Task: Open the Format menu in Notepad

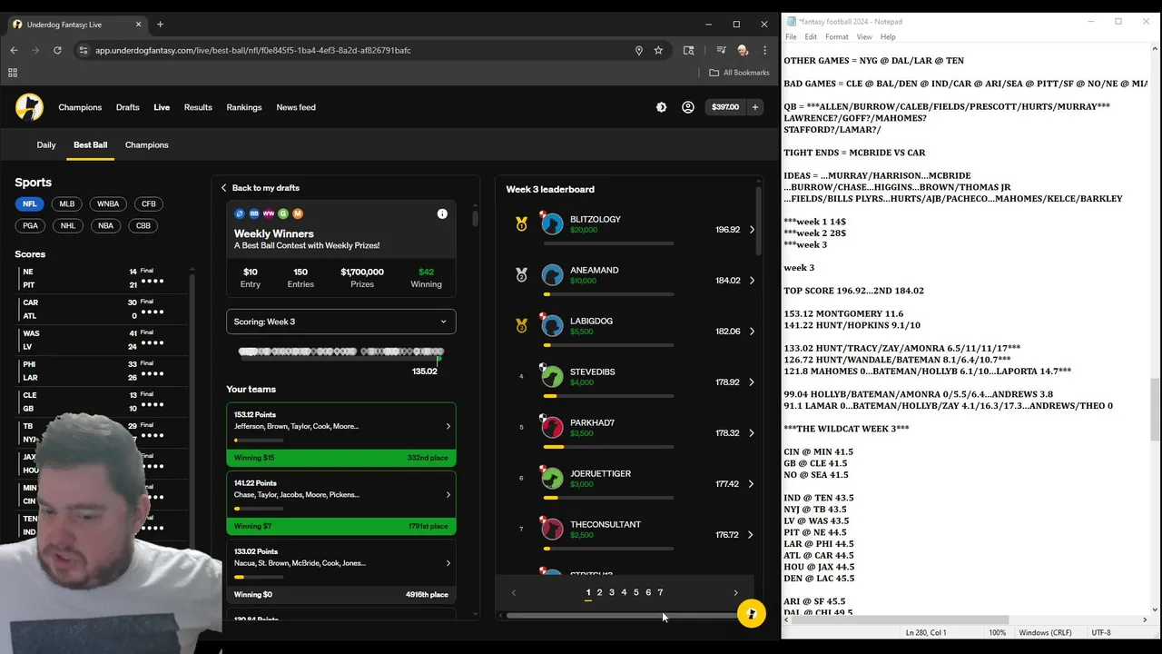Action: coord(837,37)
